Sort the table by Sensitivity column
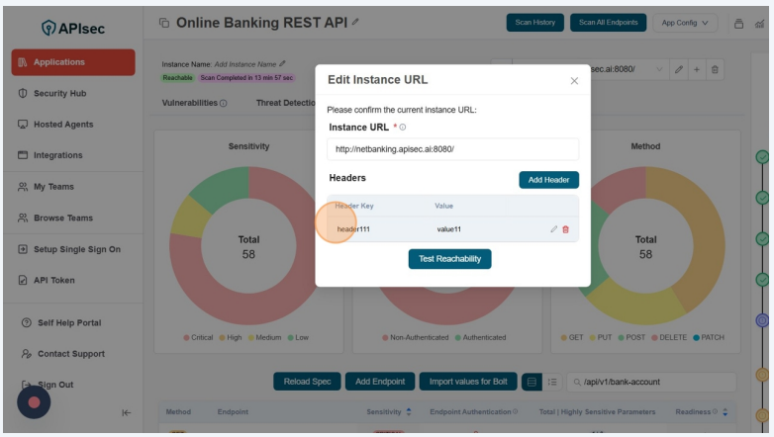 (x=409, y=412)
